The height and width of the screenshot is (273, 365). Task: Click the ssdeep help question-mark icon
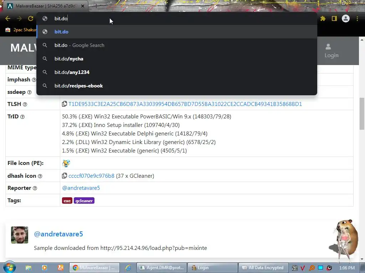coord(29,92)
